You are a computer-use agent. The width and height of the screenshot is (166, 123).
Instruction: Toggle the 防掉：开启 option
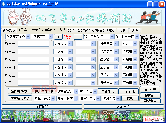click(44, 99)
